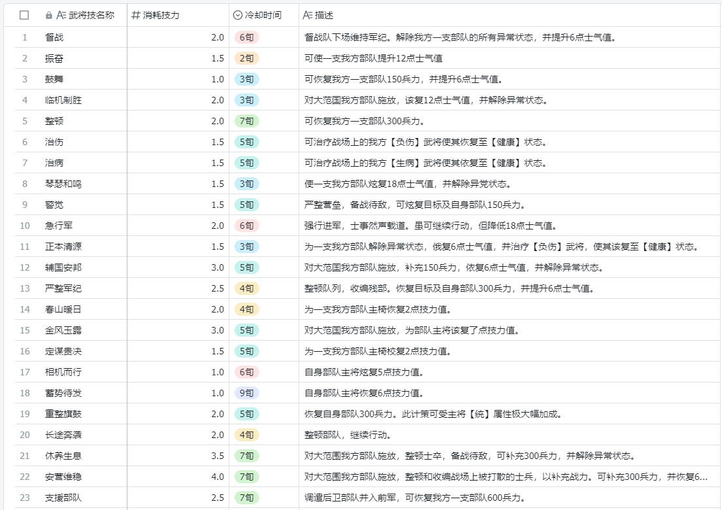Click the 金风玉露 name cell
Image resolution: width=722 pixels, height=510 pixels.
[63, 330]
